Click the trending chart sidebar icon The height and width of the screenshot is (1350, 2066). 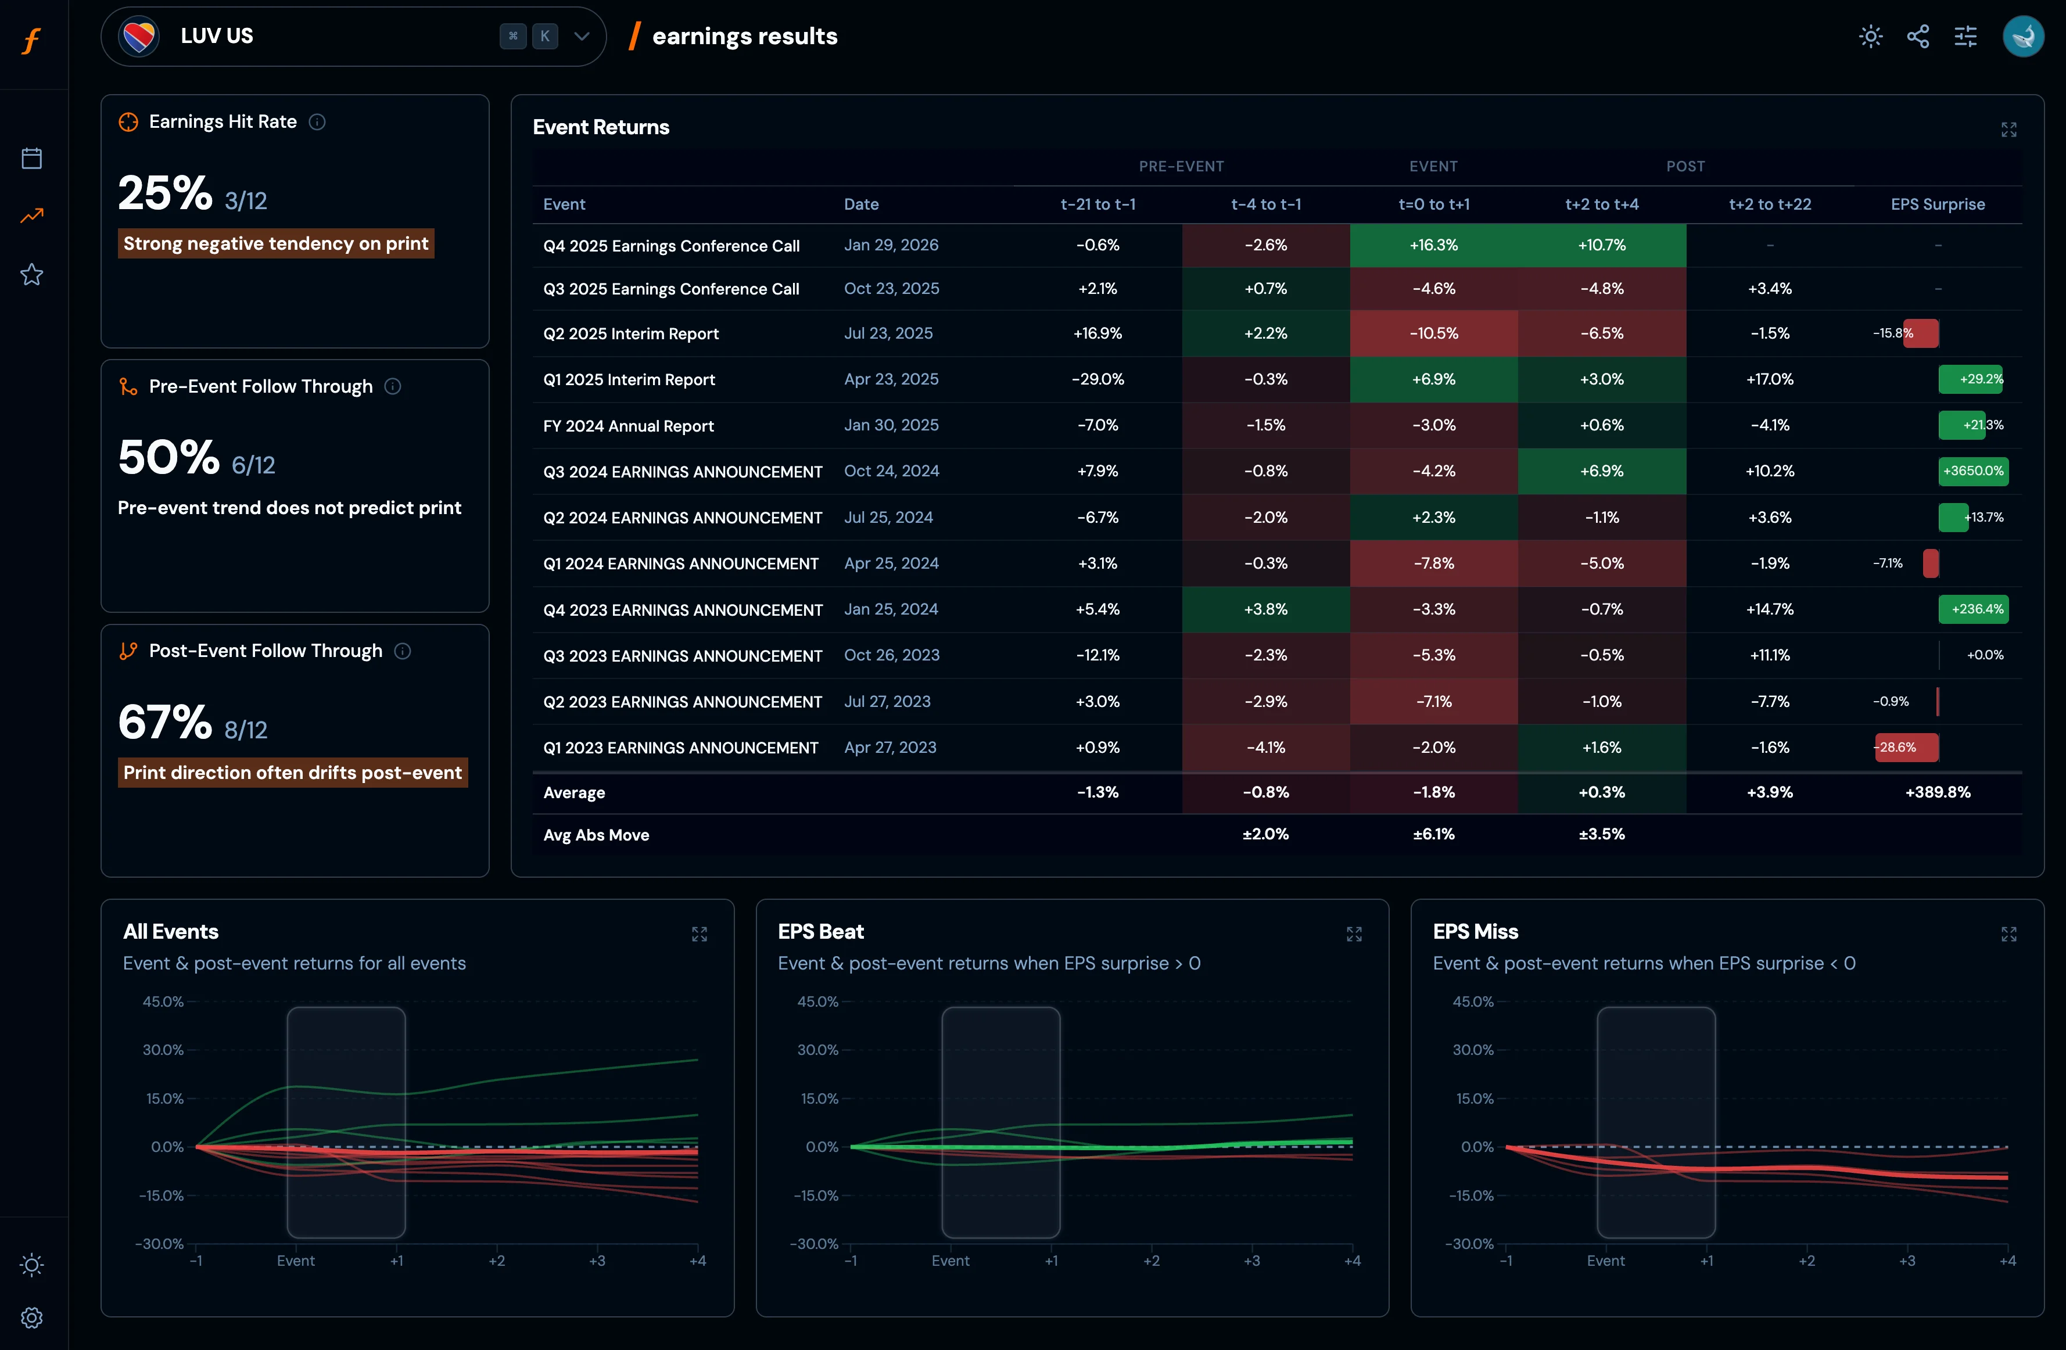[x=32, y=216]
